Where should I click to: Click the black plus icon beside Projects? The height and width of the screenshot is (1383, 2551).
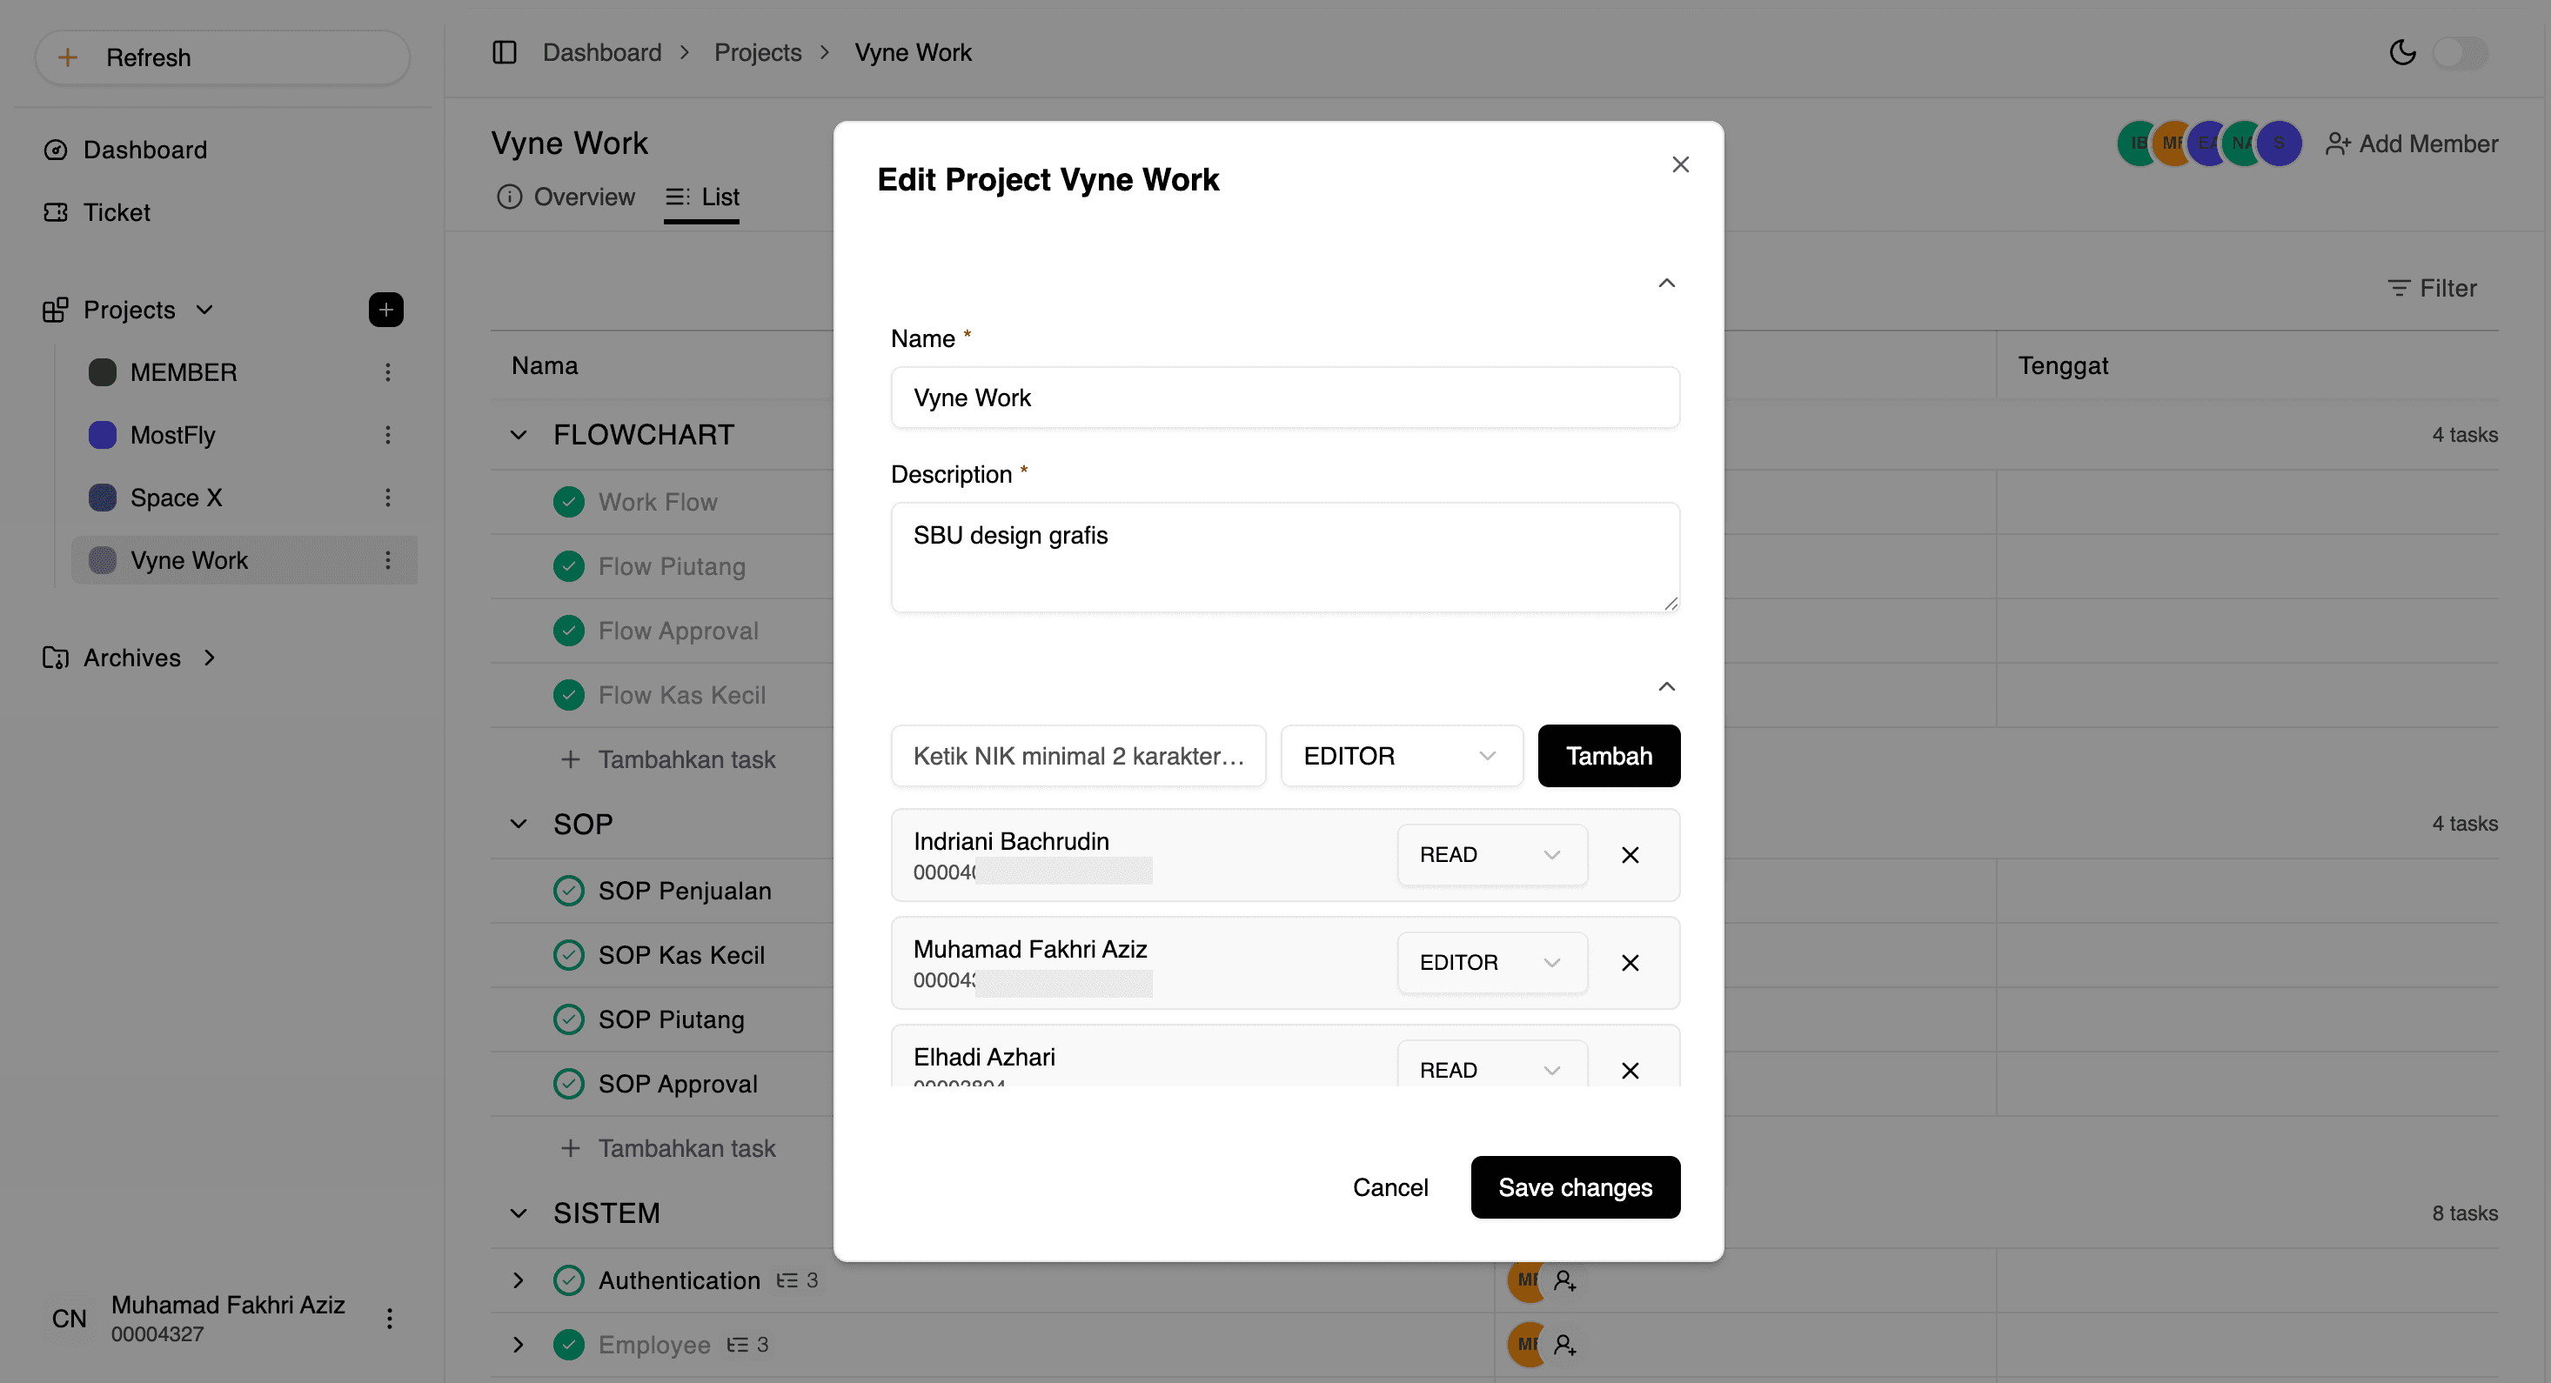pyautogui.click(x=385, y=310)
